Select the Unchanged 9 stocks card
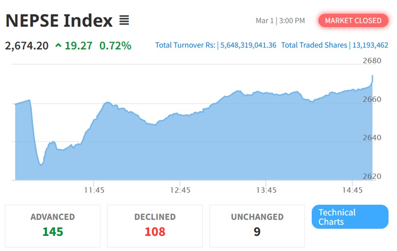The height and width of the screenshot is (251, 397). (x=257, y=226)
